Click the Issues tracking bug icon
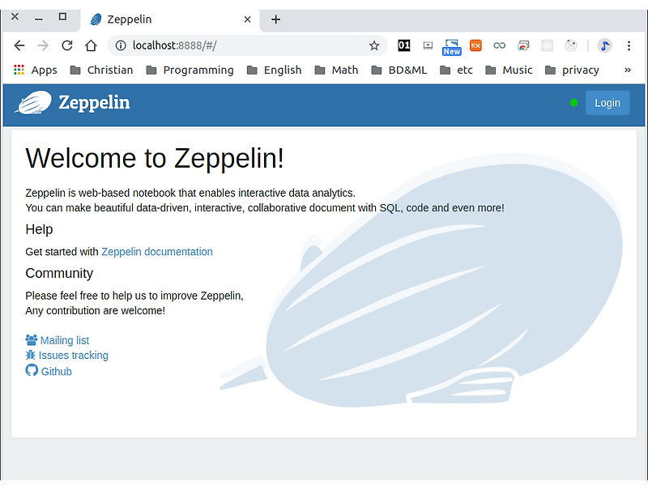Image resolution: width=648 pixels, height=490 pixels. (x=31, y=355)
